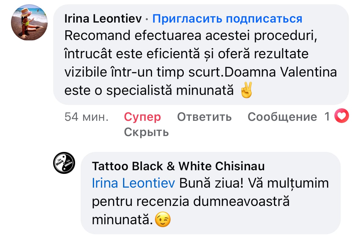This screenshot has height=241, width=360.
Task: Toggle the Супер reaction on the comment
Action: (x=142, y=117)
